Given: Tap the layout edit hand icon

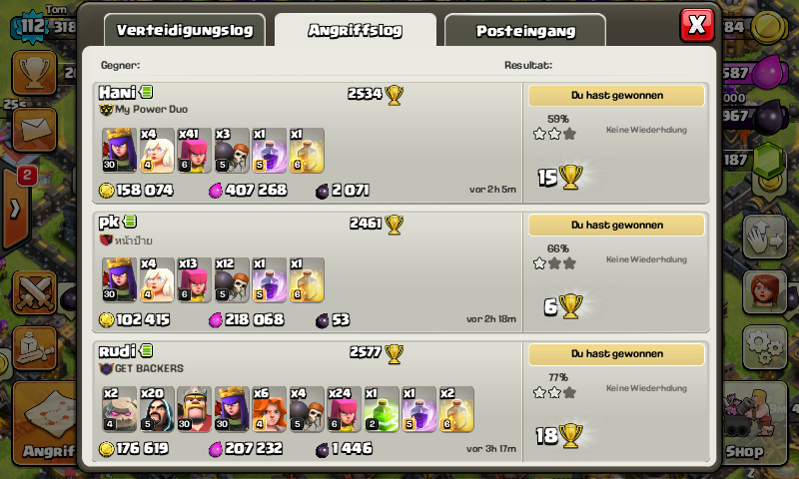Looking at the screenshot, I should point(764,238).
